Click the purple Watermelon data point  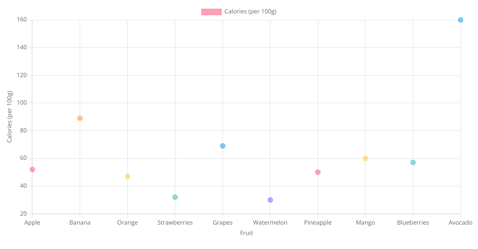pos(270,200)
